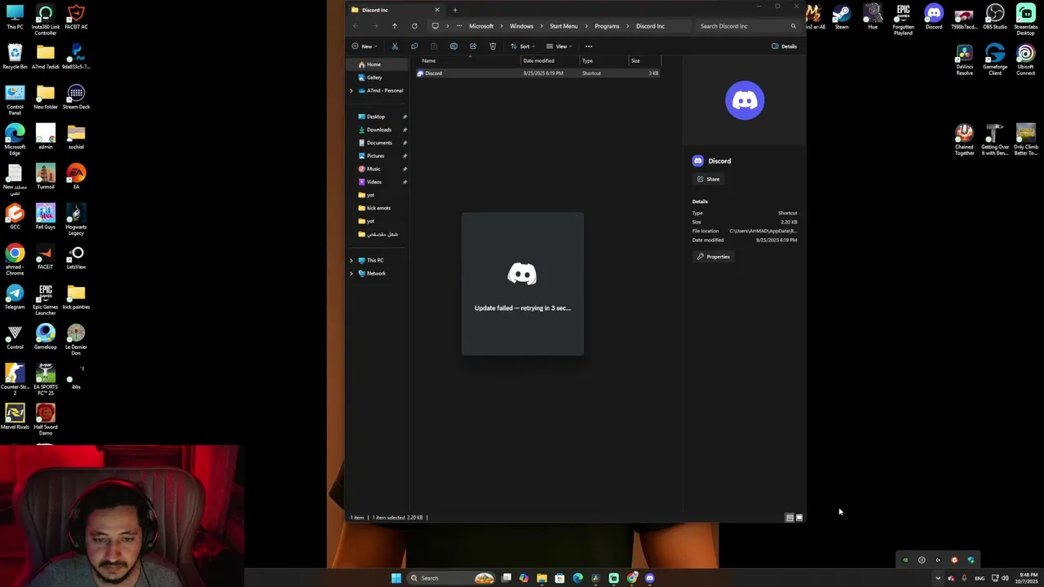1044x587 pixels.
Task: Switch to large thumbnails view in status bar
Action: tap(799, 518)
